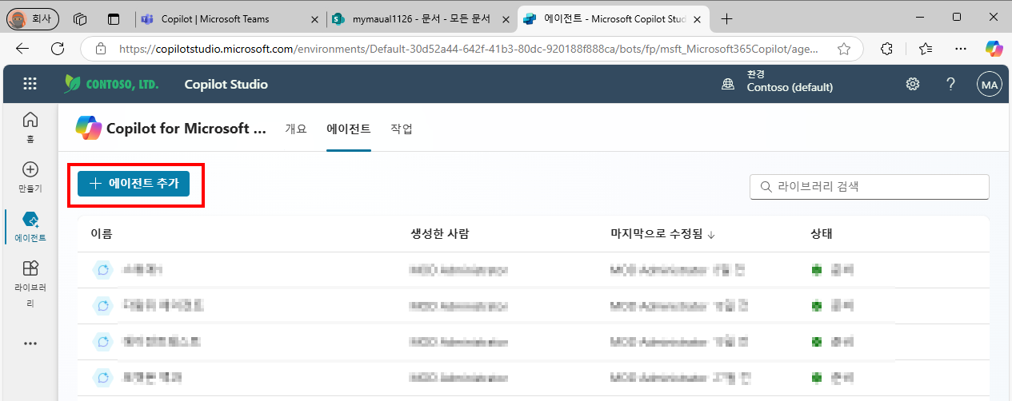The height and width of the screenshot is (401, 1012).
Task: Switch to mymaual1126 문서 tab
Action: tap(421, 18)
